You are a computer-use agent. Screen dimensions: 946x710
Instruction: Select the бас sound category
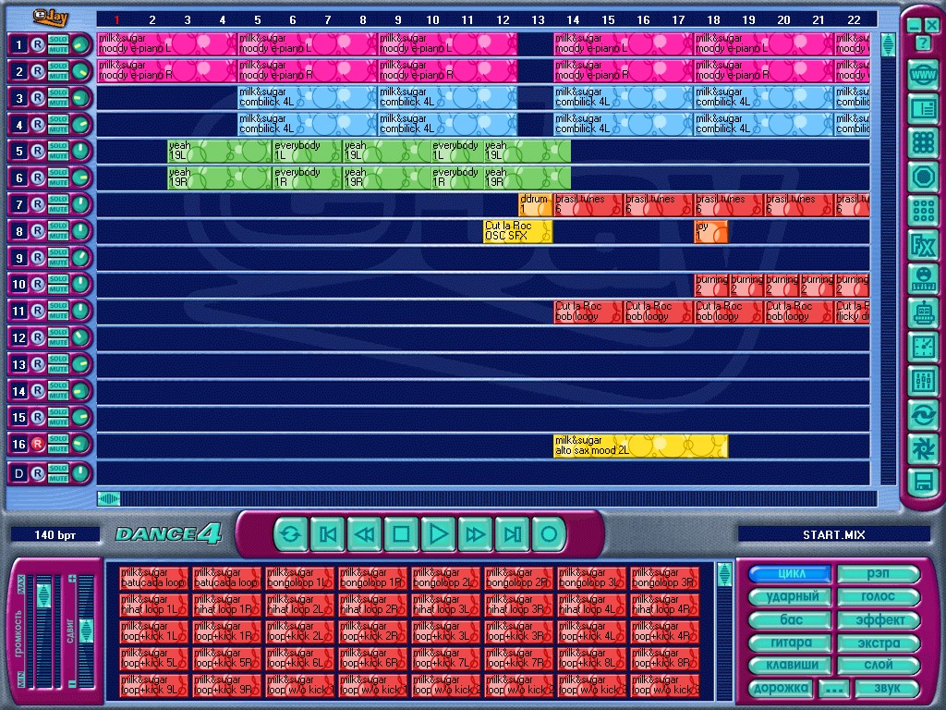tap(790, 620)
